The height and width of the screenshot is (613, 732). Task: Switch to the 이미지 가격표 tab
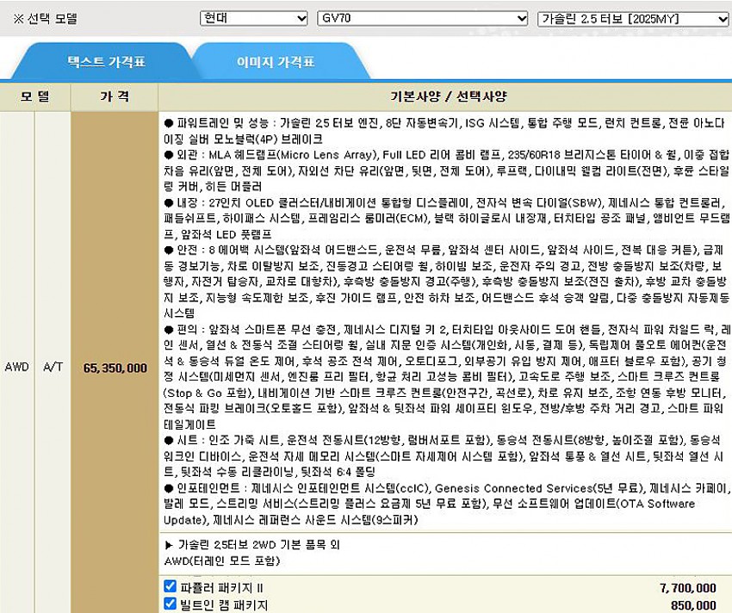pyautogui.click(x=276, y=62)
